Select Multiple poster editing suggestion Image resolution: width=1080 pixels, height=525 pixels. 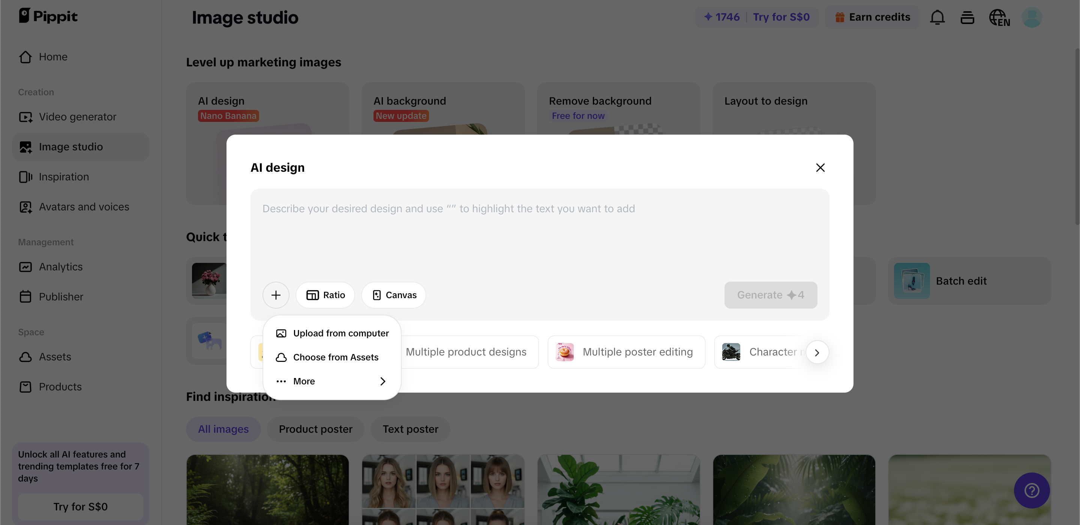(626, 352)
